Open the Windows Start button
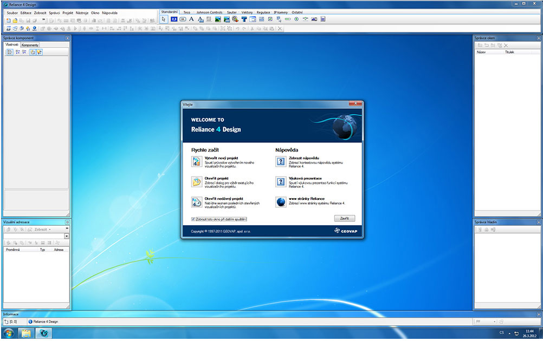 click(x=9, y=333)
